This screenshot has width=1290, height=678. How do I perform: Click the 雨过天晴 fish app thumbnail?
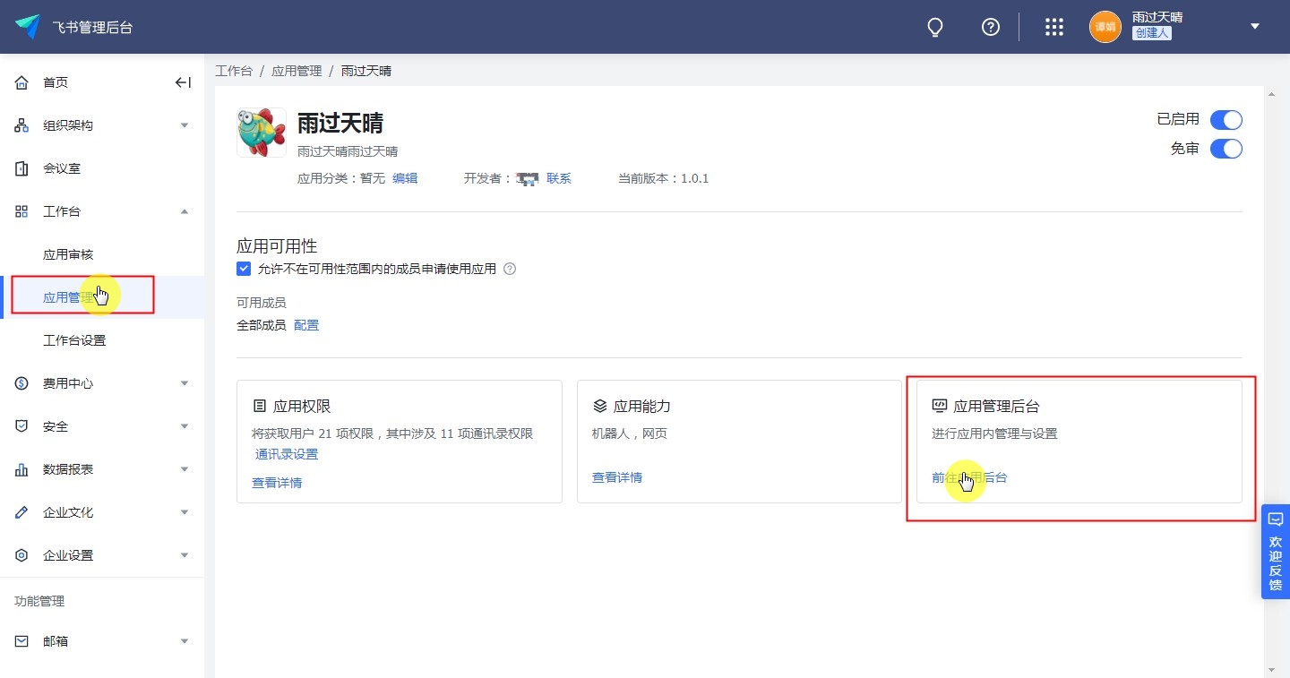pos(262,133)
